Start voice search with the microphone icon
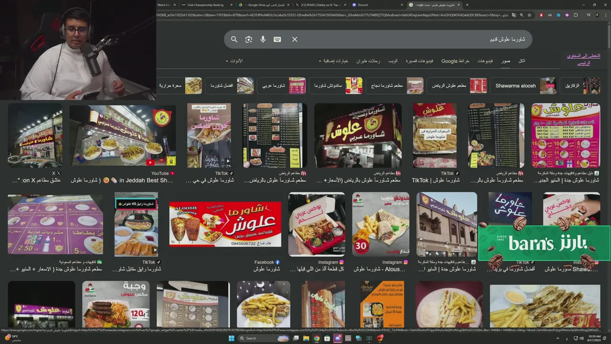The width and height of the screenshot is (611, 344). (263, 39)
